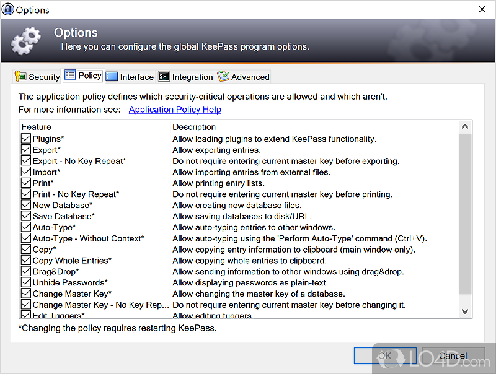Disable the Export policy checkbox
The width and height of the screenshot is (496, 374).
pyautogui.click(x=26, y=150)
